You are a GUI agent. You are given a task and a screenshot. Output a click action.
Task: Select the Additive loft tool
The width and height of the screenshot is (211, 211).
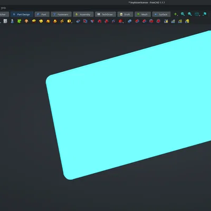(48, 21)
